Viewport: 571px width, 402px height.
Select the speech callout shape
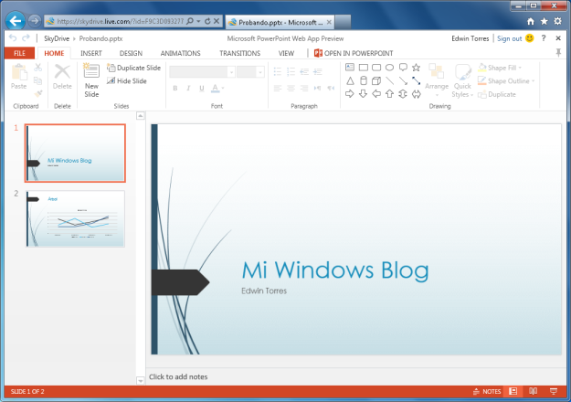coord(403,68)
